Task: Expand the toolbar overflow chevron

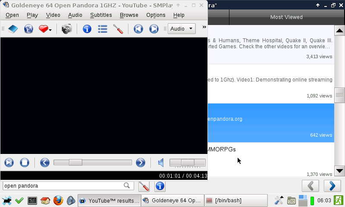Action: (204, 27)
